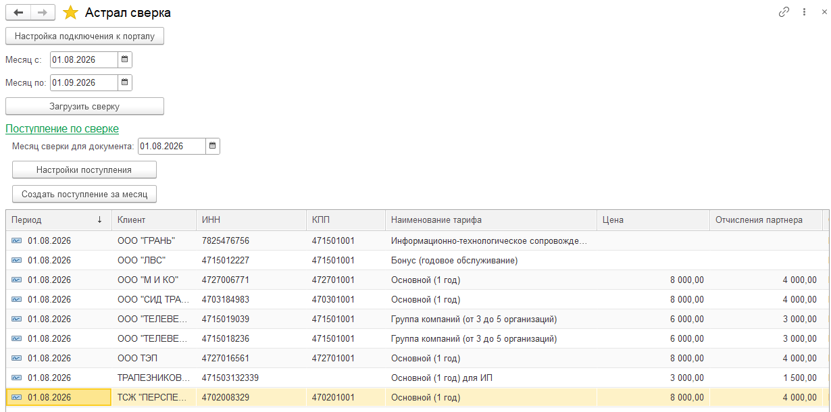Viewport: 831px width, 412px height.
Task: Select ИНН cell 4715018236
Action: [x=251, y=338]
